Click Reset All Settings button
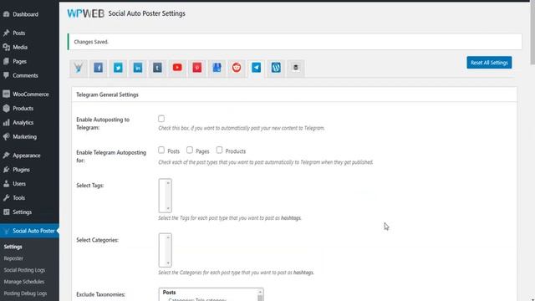This screenshot has width=535, height=301. click(x=489, y=63)
